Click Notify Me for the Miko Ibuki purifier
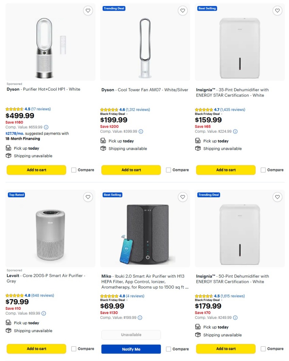 (x=131, y=349)
